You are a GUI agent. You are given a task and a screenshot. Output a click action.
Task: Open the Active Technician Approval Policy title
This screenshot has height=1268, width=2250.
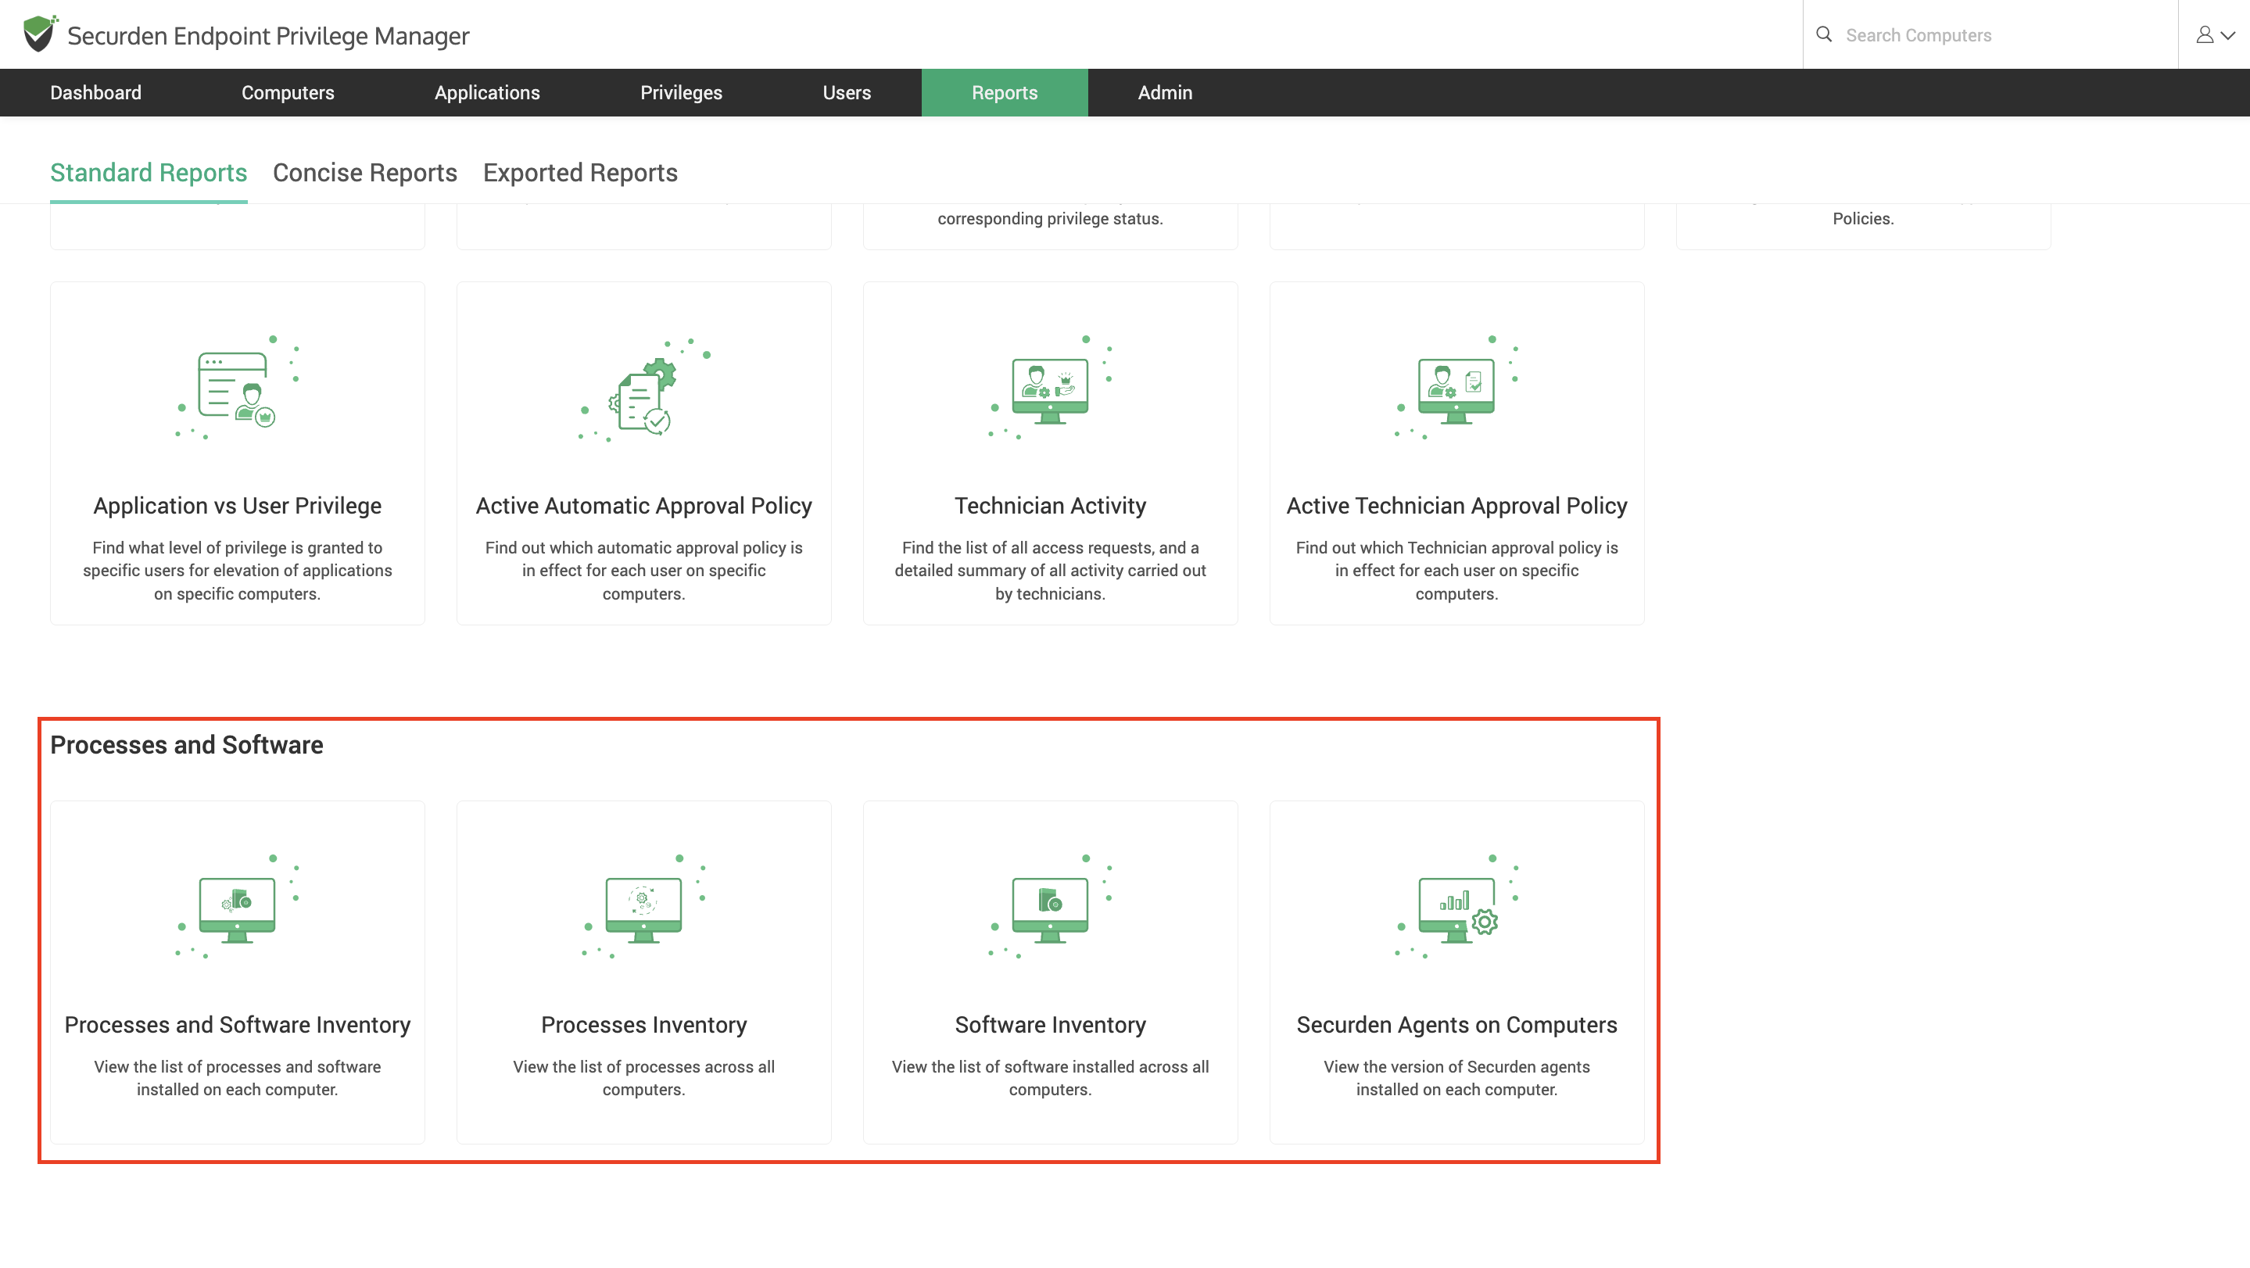click(x=1456, y=506)
